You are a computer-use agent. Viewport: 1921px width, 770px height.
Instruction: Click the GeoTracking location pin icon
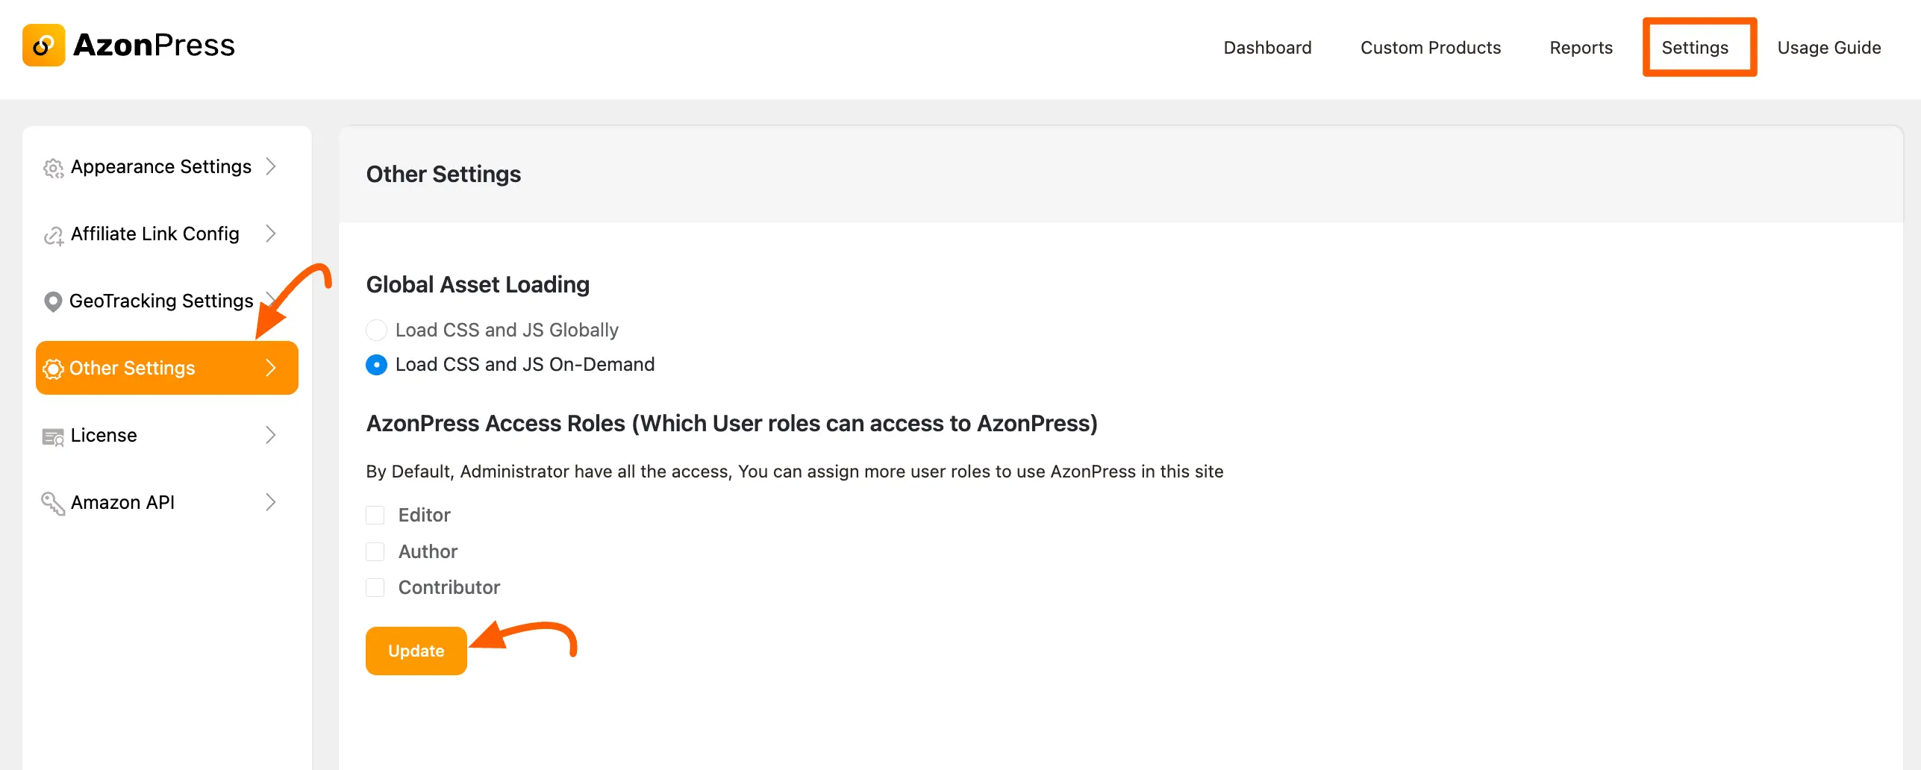click(52, 301)
